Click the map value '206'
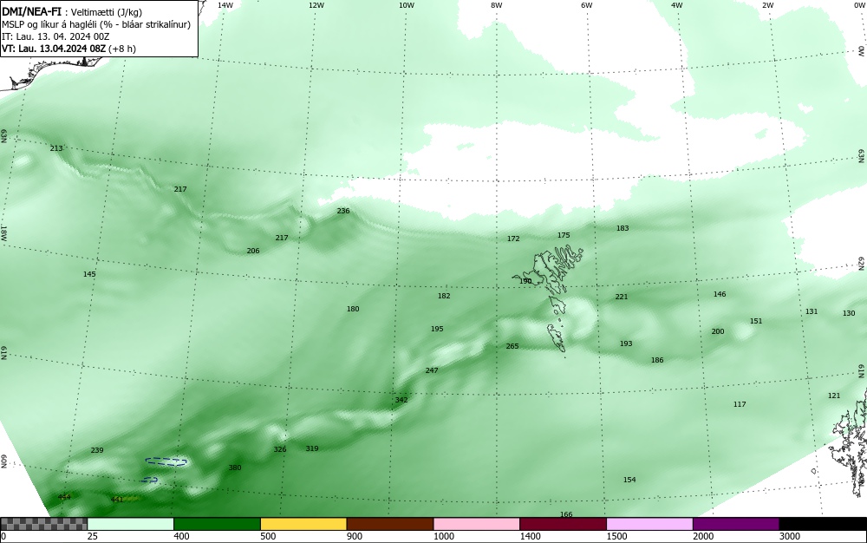This screenshot has width=867, height=543. tap(252, 251)
